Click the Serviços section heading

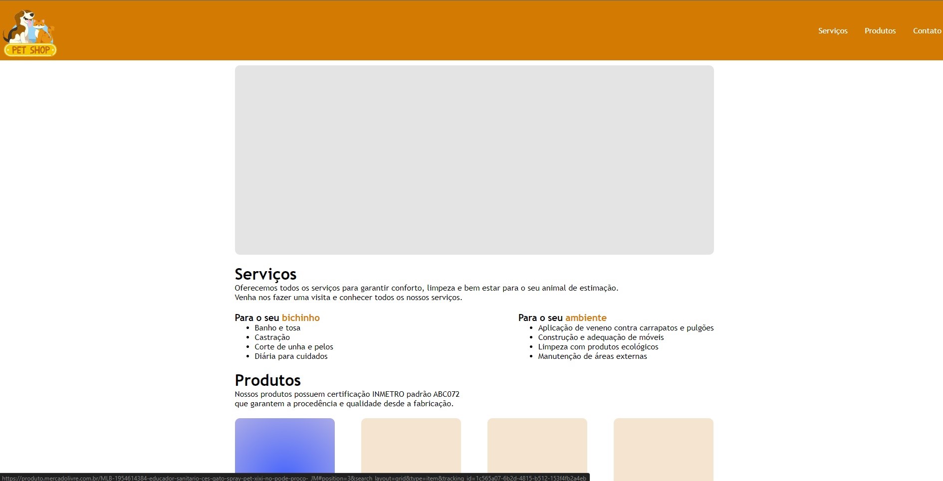point(265,274)
